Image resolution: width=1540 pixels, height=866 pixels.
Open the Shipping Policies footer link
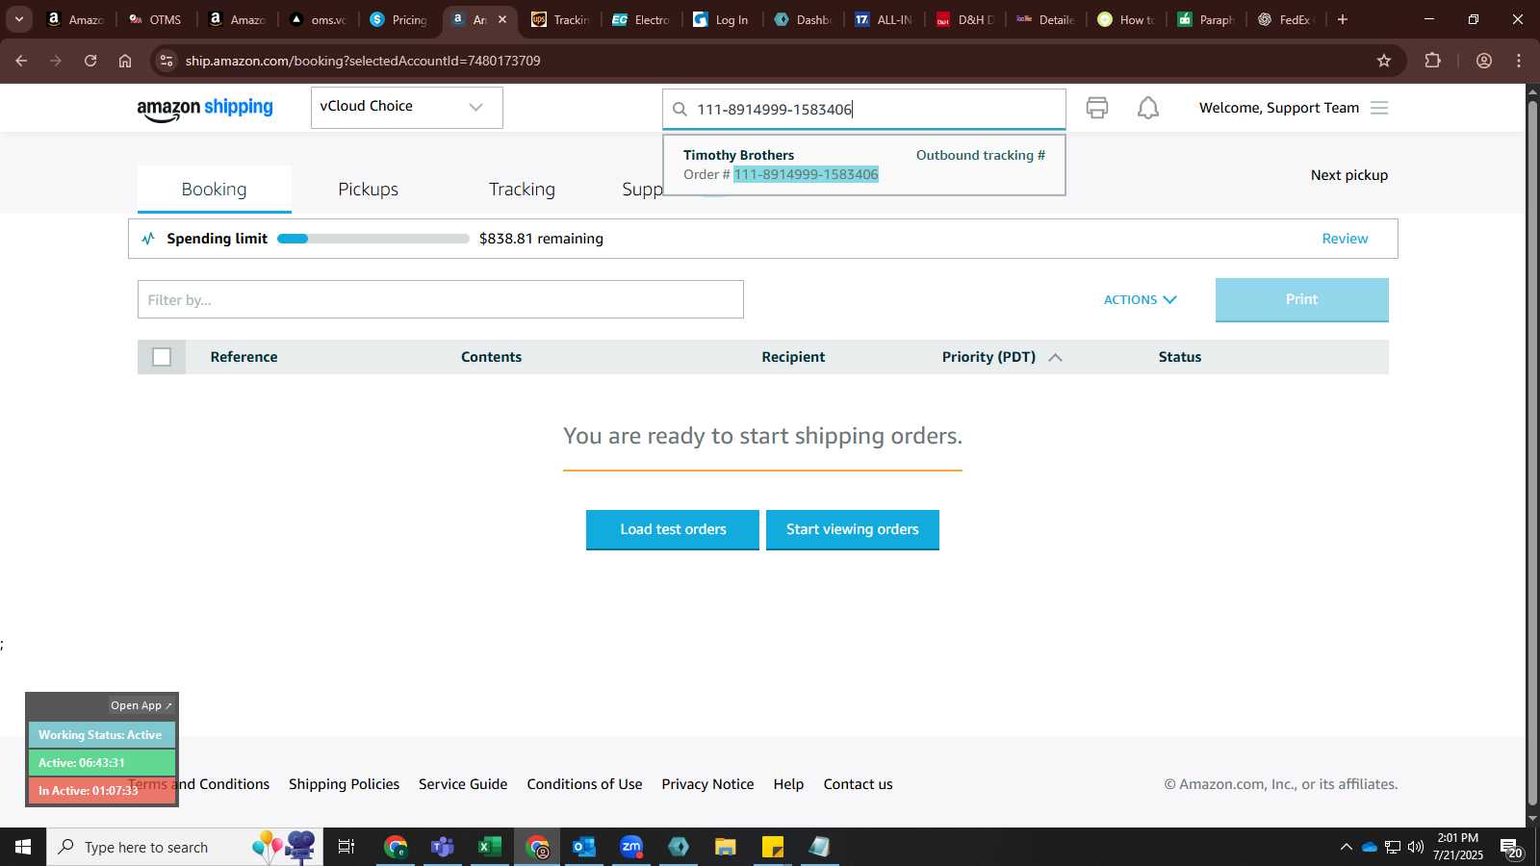coord(344,784)
